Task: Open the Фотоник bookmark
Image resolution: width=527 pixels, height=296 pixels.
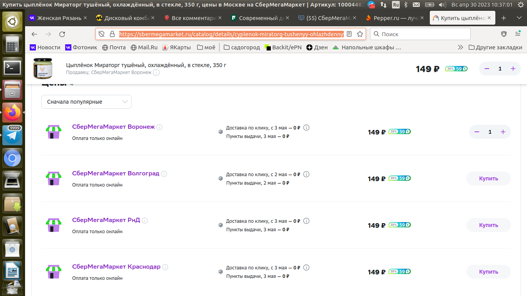Action: [81, 47]
